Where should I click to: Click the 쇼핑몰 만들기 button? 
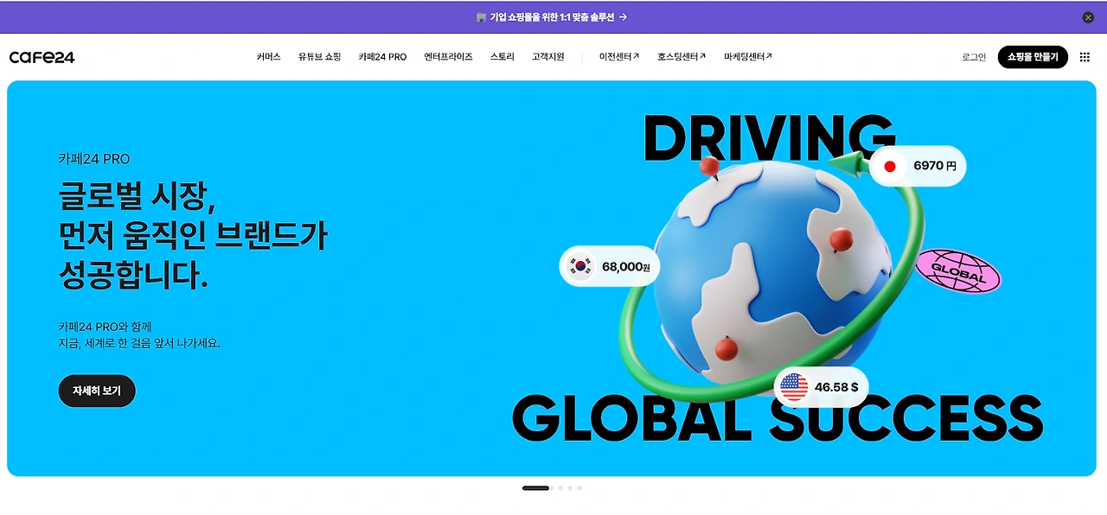point(1033,57)
